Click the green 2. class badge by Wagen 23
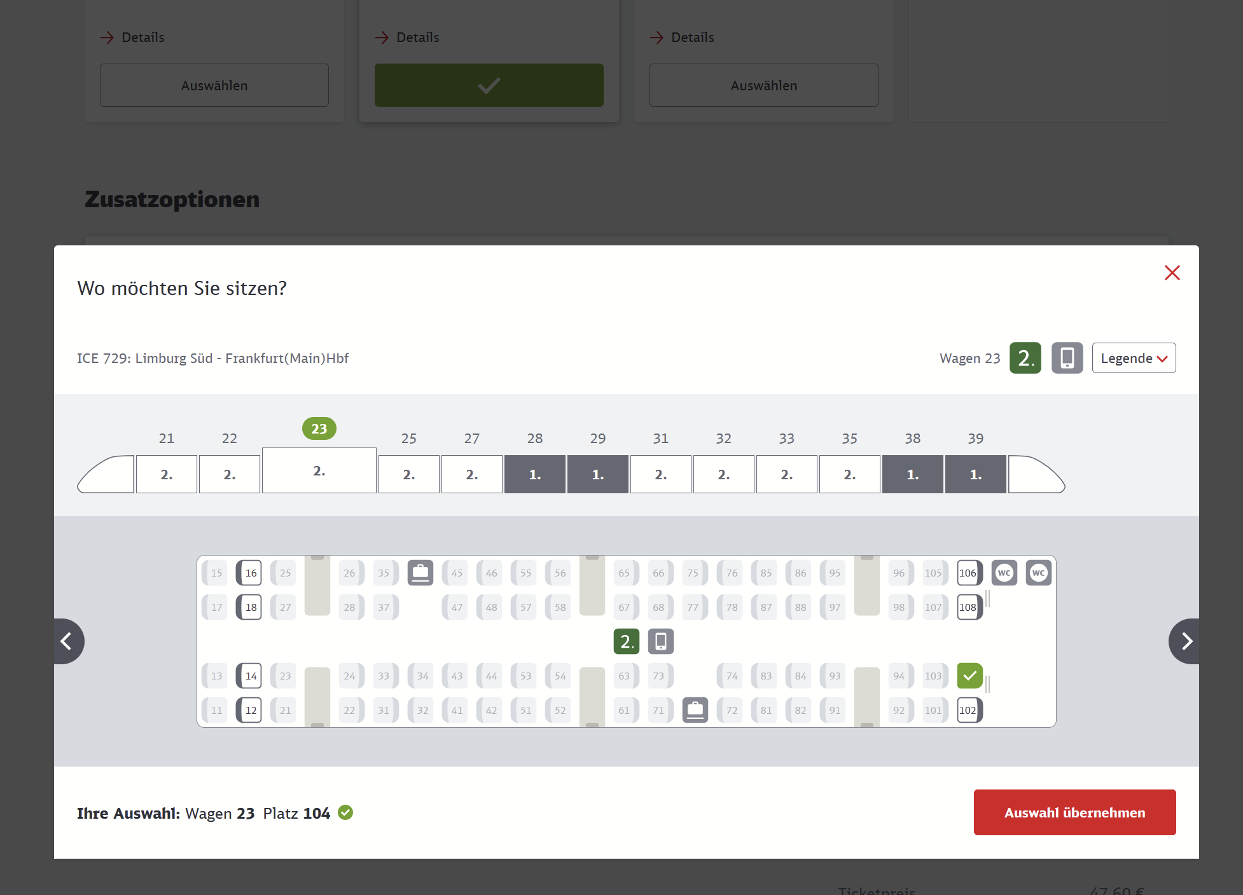 [x=1025, y=358]
